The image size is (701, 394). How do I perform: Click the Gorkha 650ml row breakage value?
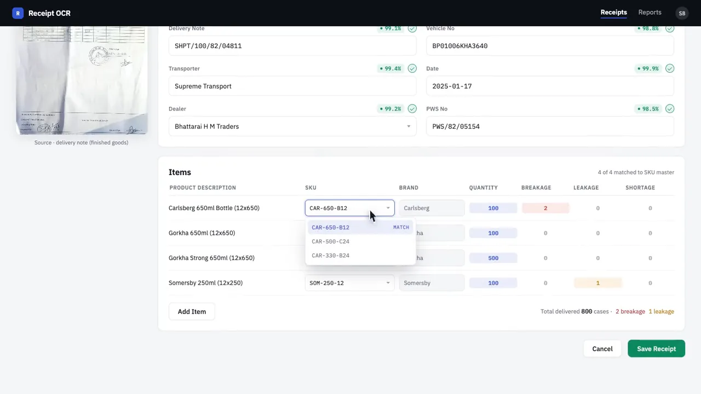pos(545,233)
